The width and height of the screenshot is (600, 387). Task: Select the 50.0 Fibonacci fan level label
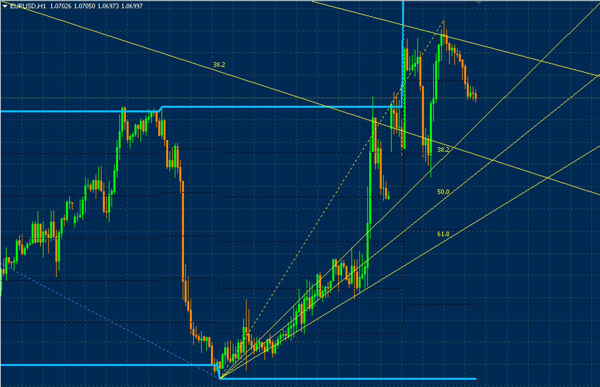[x=443, y=192]
